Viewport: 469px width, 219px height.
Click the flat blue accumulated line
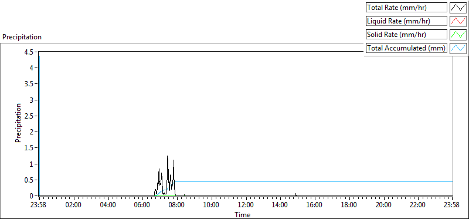pyautogui.click(x=314, y=181)
